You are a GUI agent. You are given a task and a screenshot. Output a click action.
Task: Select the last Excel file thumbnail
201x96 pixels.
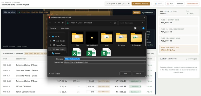coord(106,52)
